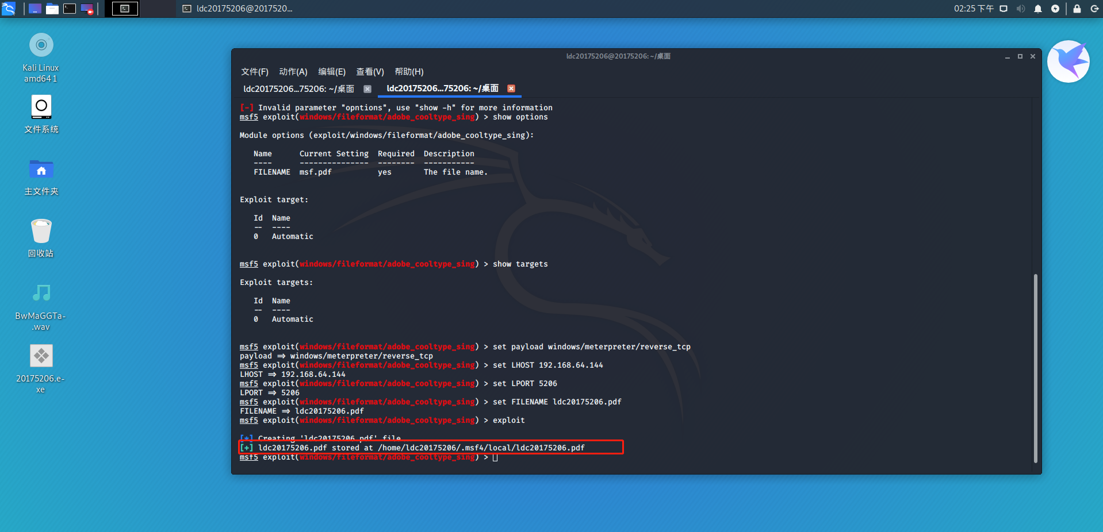Click the terminal vertical scrollbar thumb
Viewport: 1103px width, 532px height.
pyautogui.click(x=1036, y=368)
